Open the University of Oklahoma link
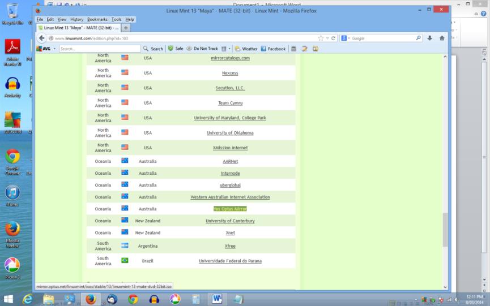Screen dimensions: 490x306 coord(230,132)
